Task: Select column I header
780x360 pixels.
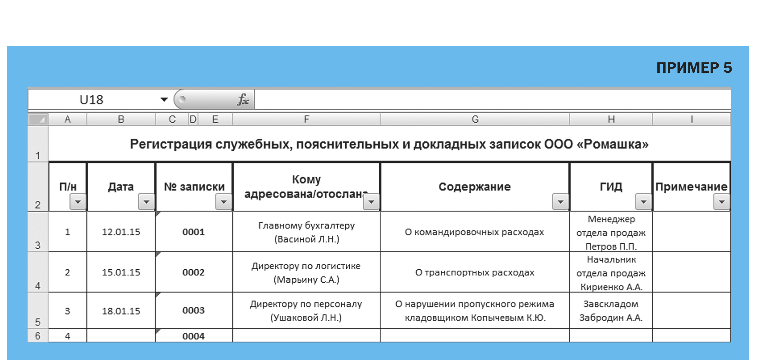Action: [x=691, y=119]
